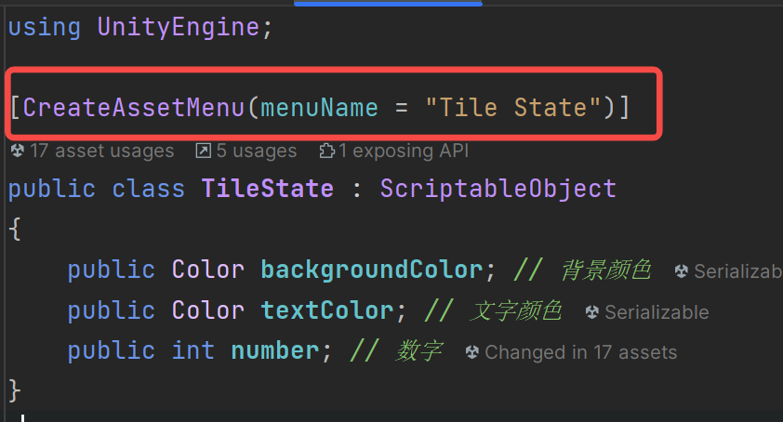Click the Unity icon beside 17 asset usages

18,151
